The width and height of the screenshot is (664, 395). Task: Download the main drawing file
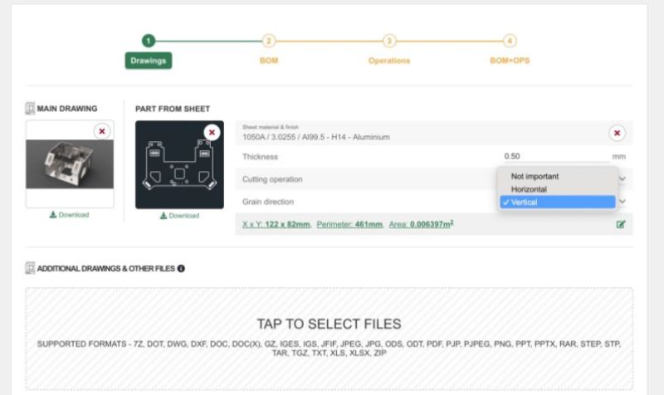pos(69,215)
